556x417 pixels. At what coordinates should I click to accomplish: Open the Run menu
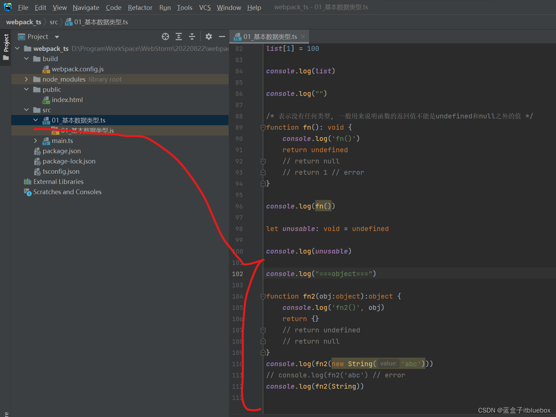[x=165, y=8]
